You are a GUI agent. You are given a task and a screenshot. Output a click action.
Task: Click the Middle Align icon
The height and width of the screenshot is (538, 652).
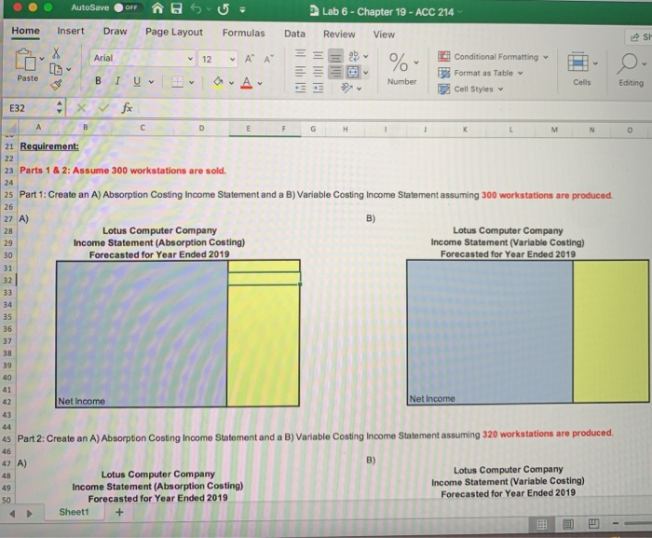[x=318, y=55]
